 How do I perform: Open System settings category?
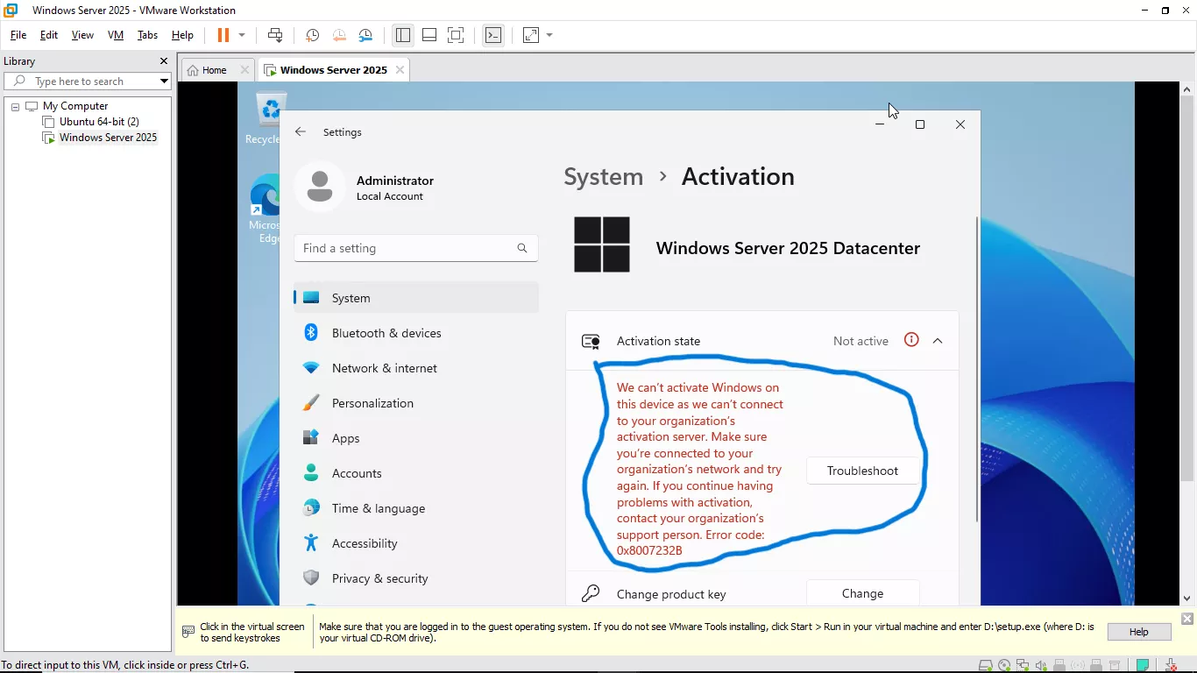[x=416, y=298]
